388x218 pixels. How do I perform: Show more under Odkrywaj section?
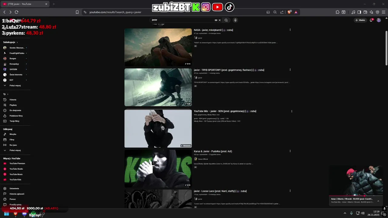pos(15,150)
